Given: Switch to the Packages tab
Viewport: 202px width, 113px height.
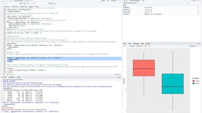Looking at the screenshot, I should pos(136,44).
